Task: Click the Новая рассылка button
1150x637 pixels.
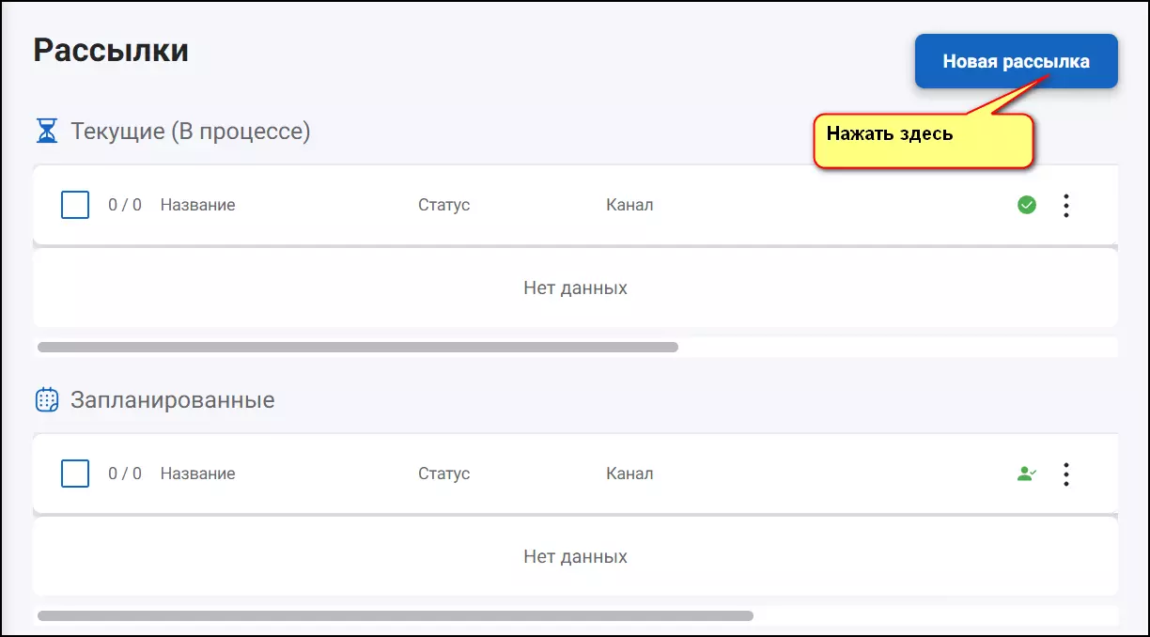Action: click(1016, 61)
